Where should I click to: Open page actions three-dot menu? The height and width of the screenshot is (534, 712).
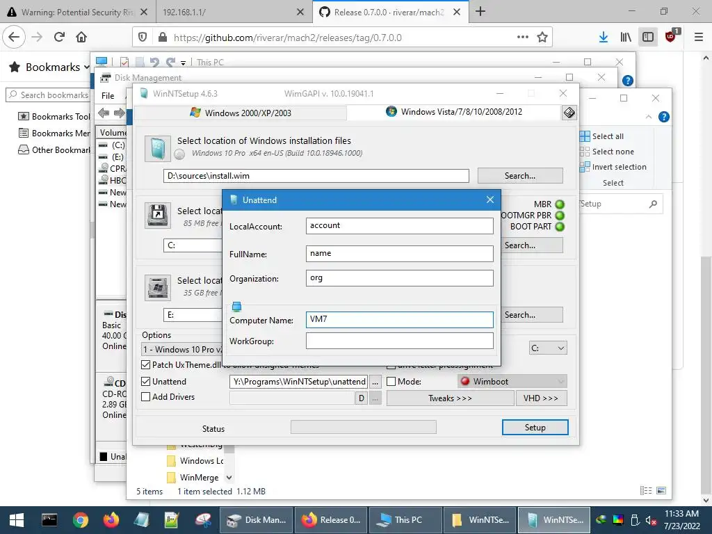523,38
